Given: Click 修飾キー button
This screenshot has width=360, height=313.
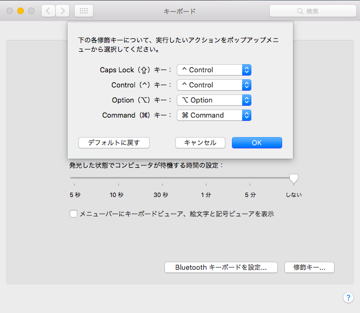Looking at the screenshot, I should pos(309,268).
